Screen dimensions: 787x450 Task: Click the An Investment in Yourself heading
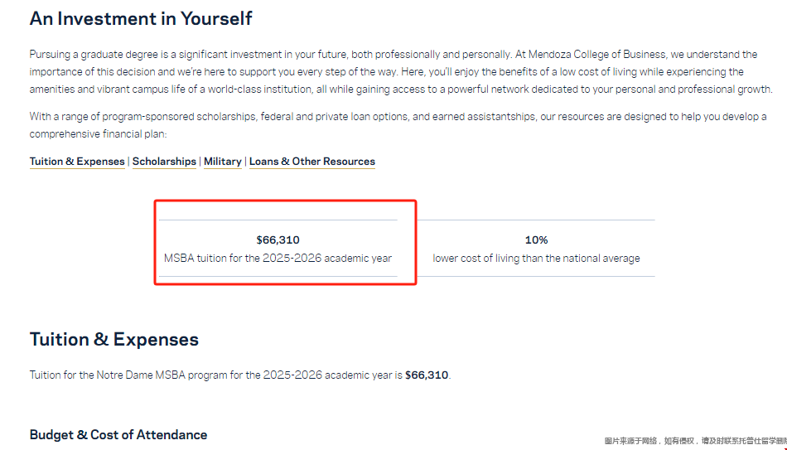141,18
